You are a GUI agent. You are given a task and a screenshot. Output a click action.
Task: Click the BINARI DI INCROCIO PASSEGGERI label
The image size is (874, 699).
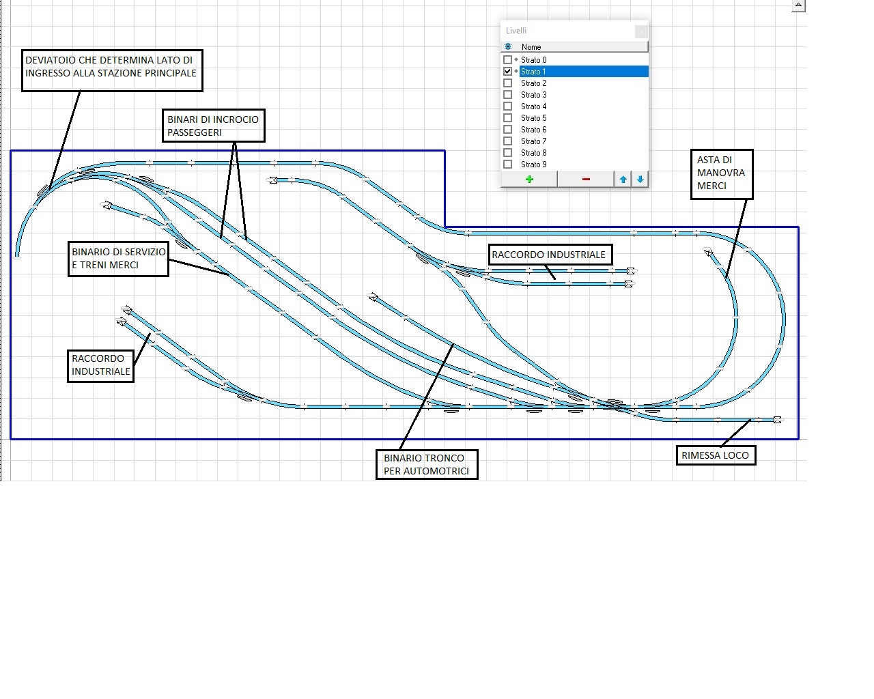(x=213, y=126)
